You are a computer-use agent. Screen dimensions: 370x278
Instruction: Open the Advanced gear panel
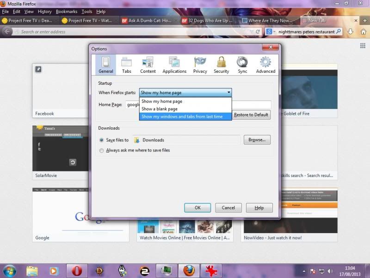coord(265,65)
